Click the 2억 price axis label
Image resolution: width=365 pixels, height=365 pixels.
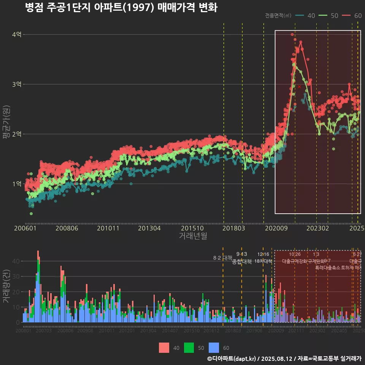(x=17, y=134)
